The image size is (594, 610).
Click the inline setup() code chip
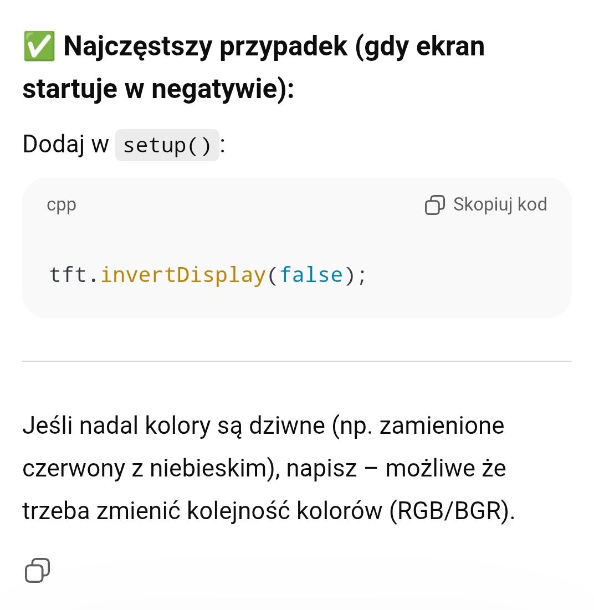point(167,146)
